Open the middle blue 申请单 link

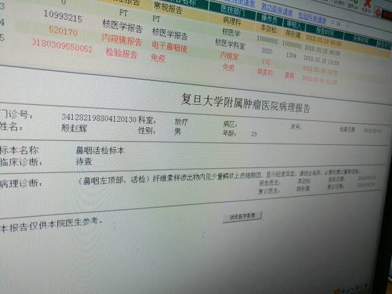[x=277, y=10]
